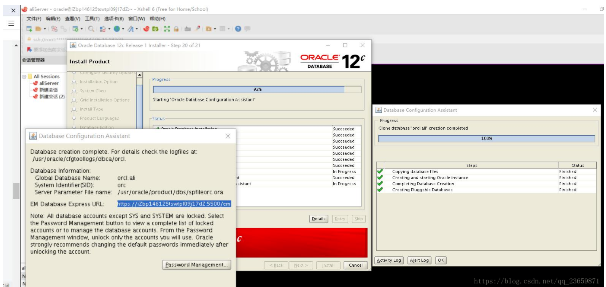Click the padlock lock-screen icon in toolbar
Viewport: 606px width, 287px height.
point(176,29)
